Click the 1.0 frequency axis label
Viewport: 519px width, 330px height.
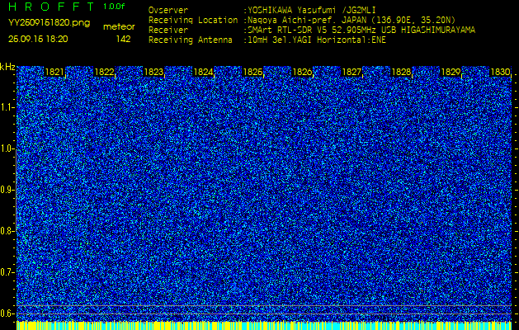tap(6, 149)
